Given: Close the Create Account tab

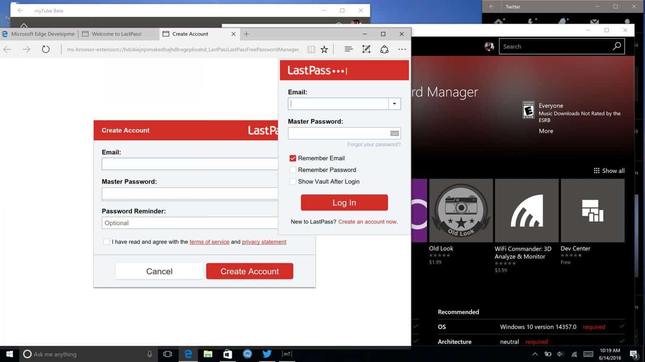Looking at the screenshot, I should click(x=233, y=34).
